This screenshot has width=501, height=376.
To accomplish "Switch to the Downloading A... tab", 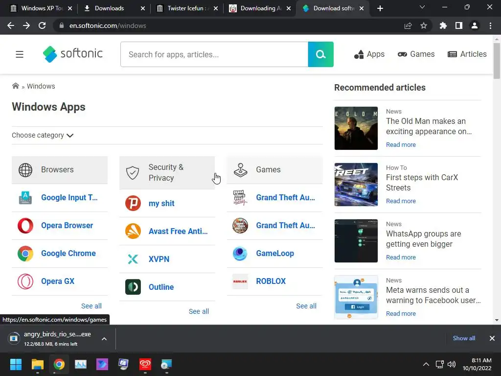I will point(260,8).
